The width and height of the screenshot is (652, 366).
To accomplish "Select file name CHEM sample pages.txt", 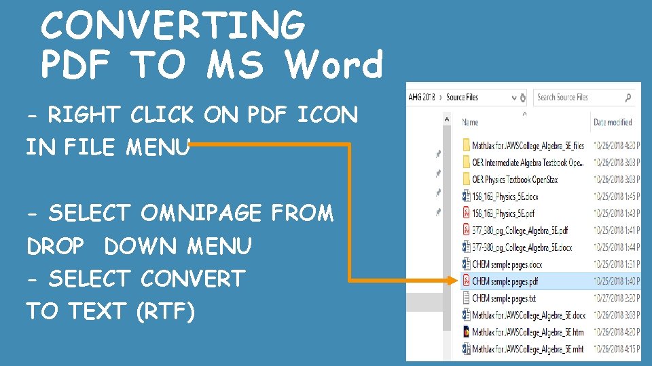I will (x=504, y=298).
